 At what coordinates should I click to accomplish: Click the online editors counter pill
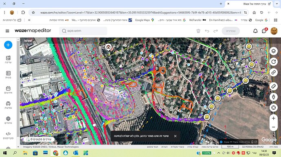[x=39, y=139]
